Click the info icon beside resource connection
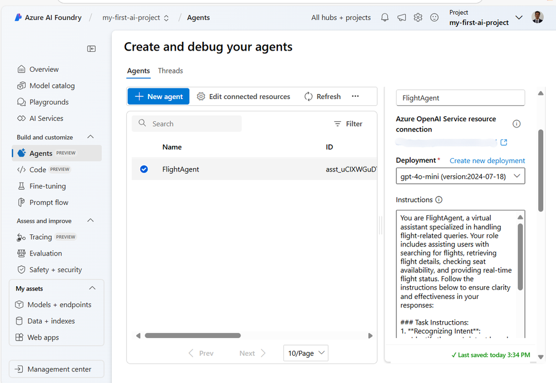This screenshot has width=556, height=383. 516,124
